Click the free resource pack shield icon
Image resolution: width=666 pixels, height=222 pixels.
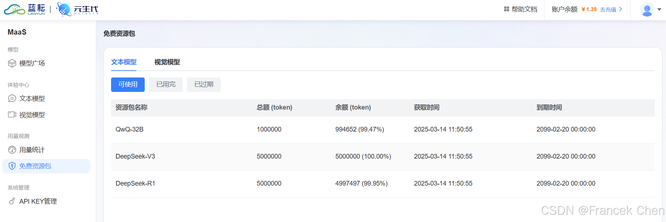12,166
